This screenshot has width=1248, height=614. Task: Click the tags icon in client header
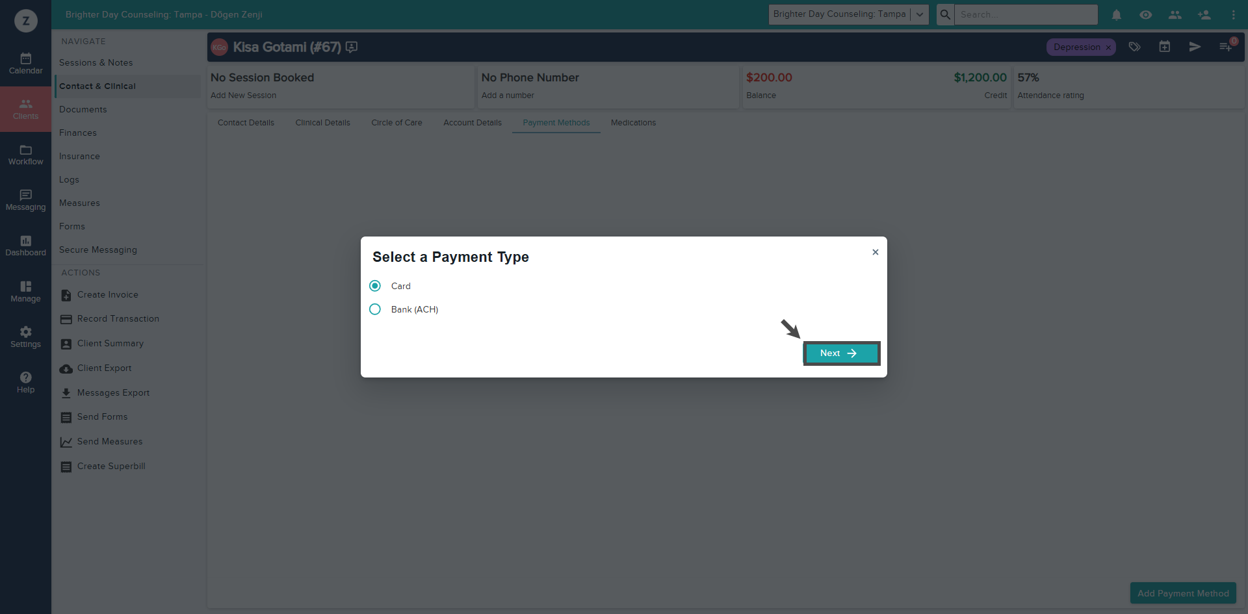[x=1134, y=47]
